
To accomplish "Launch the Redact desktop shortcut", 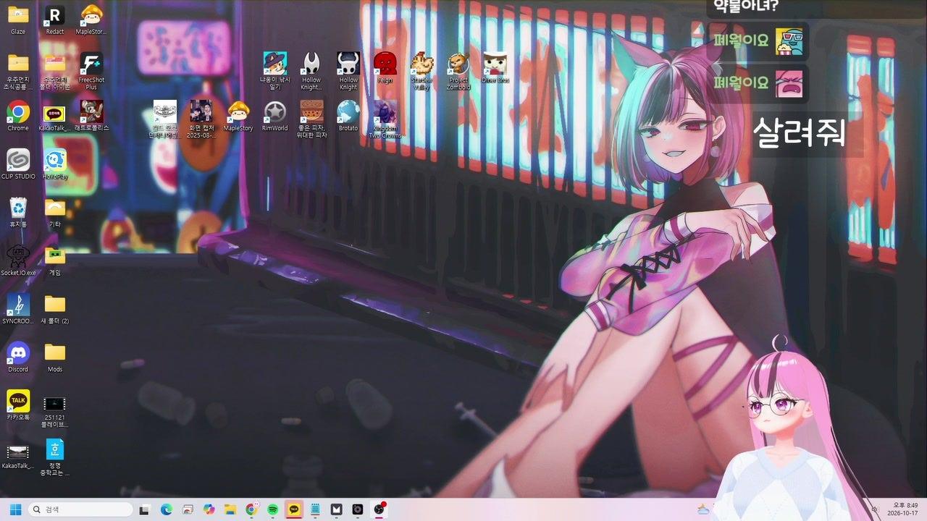I will pyautogui.click(x=55, y=20).
